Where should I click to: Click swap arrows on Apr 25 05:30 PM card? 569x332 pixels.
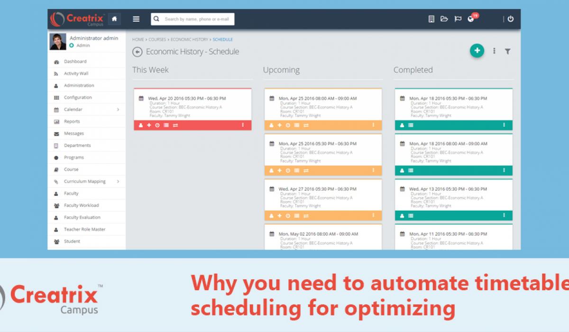306,171
